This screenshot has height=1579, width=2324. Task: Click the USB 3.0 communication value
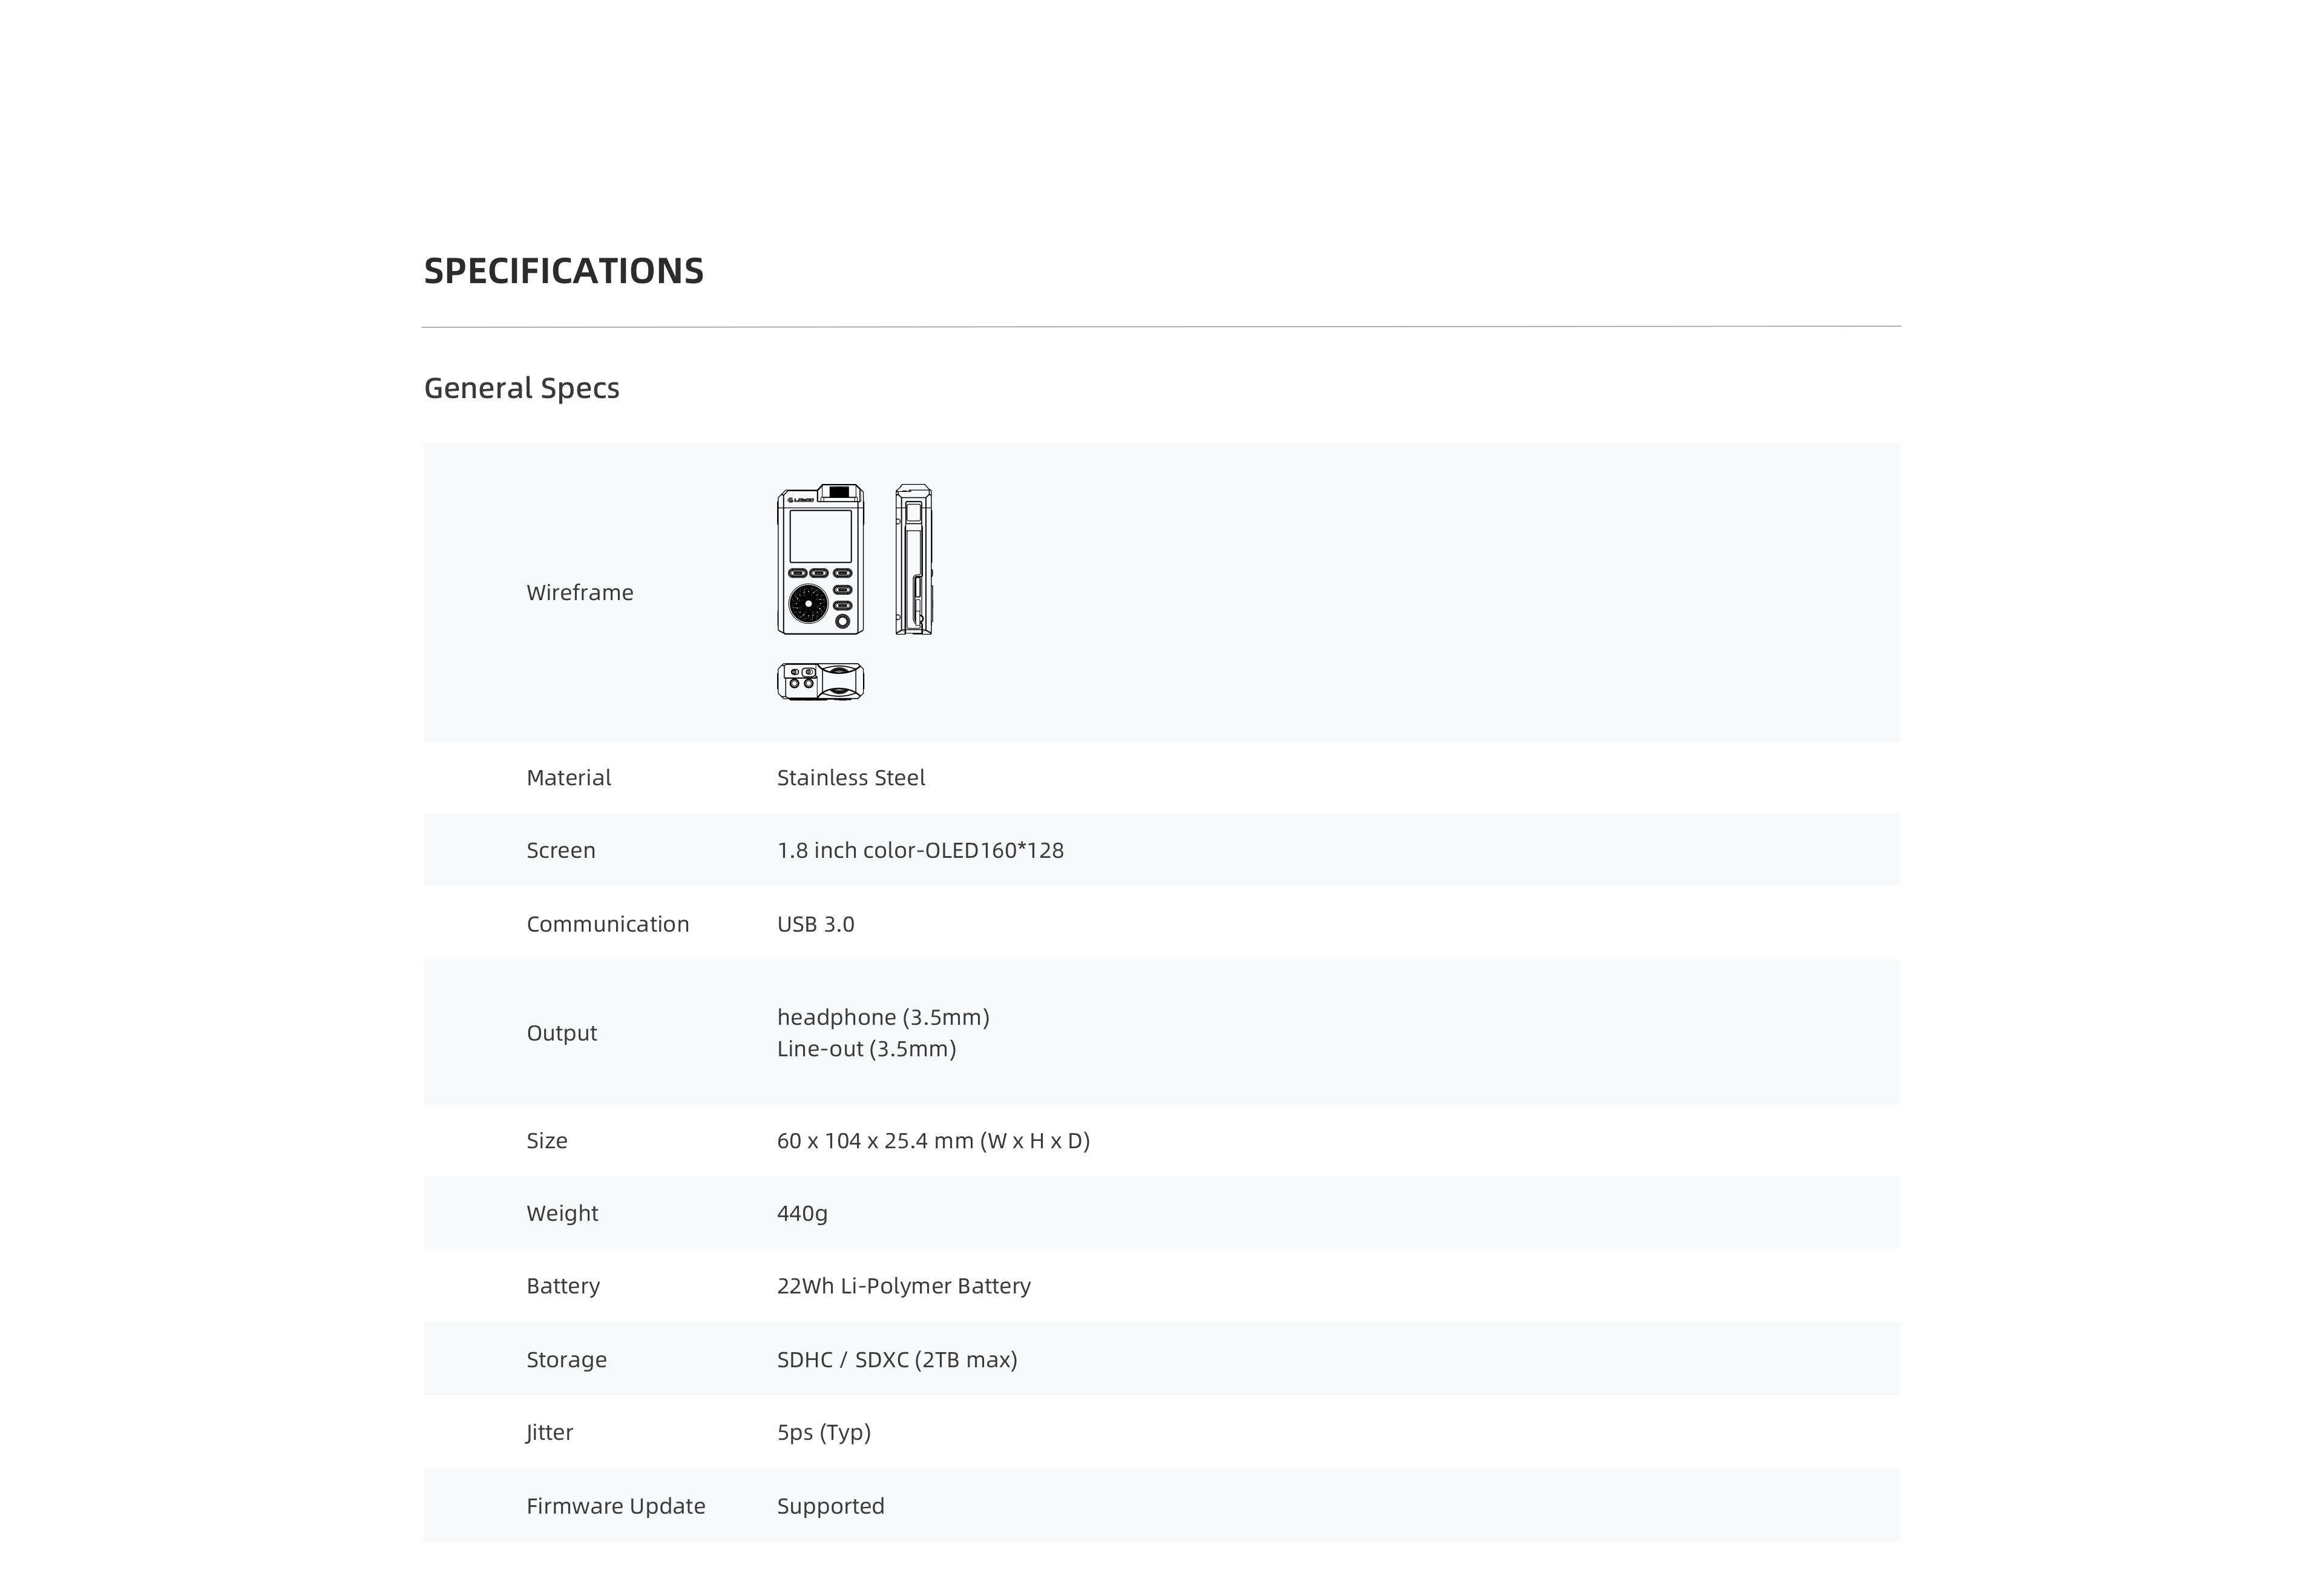coord(815,924)
